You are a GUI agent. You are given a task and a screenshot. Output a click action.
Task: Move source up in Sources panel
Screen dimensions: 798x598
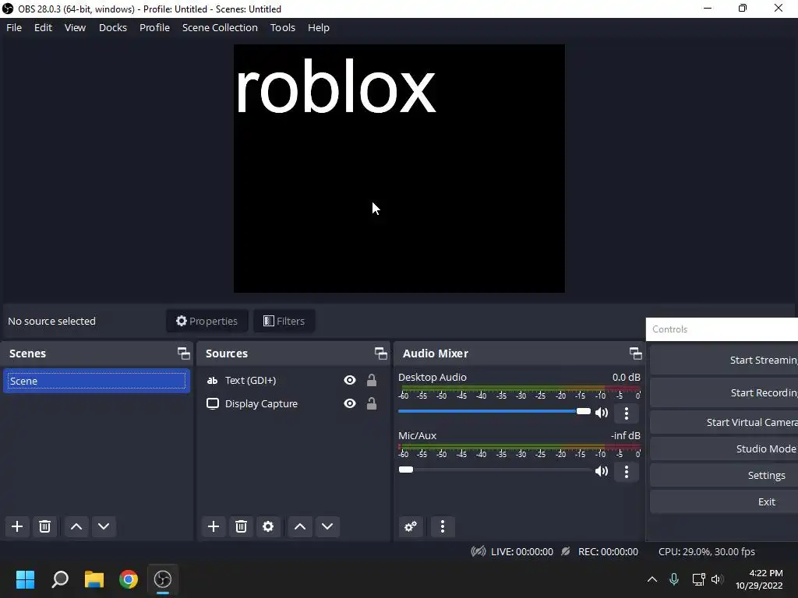coord(300,526)
